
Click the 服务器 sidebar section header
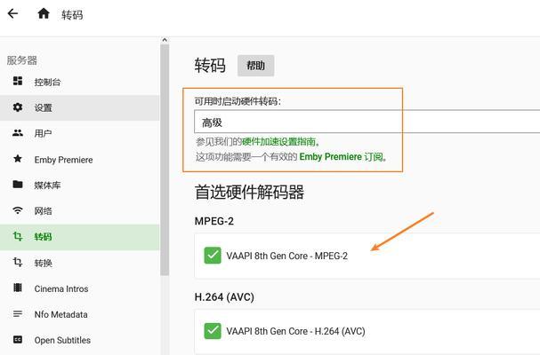(x=22, y=60)
